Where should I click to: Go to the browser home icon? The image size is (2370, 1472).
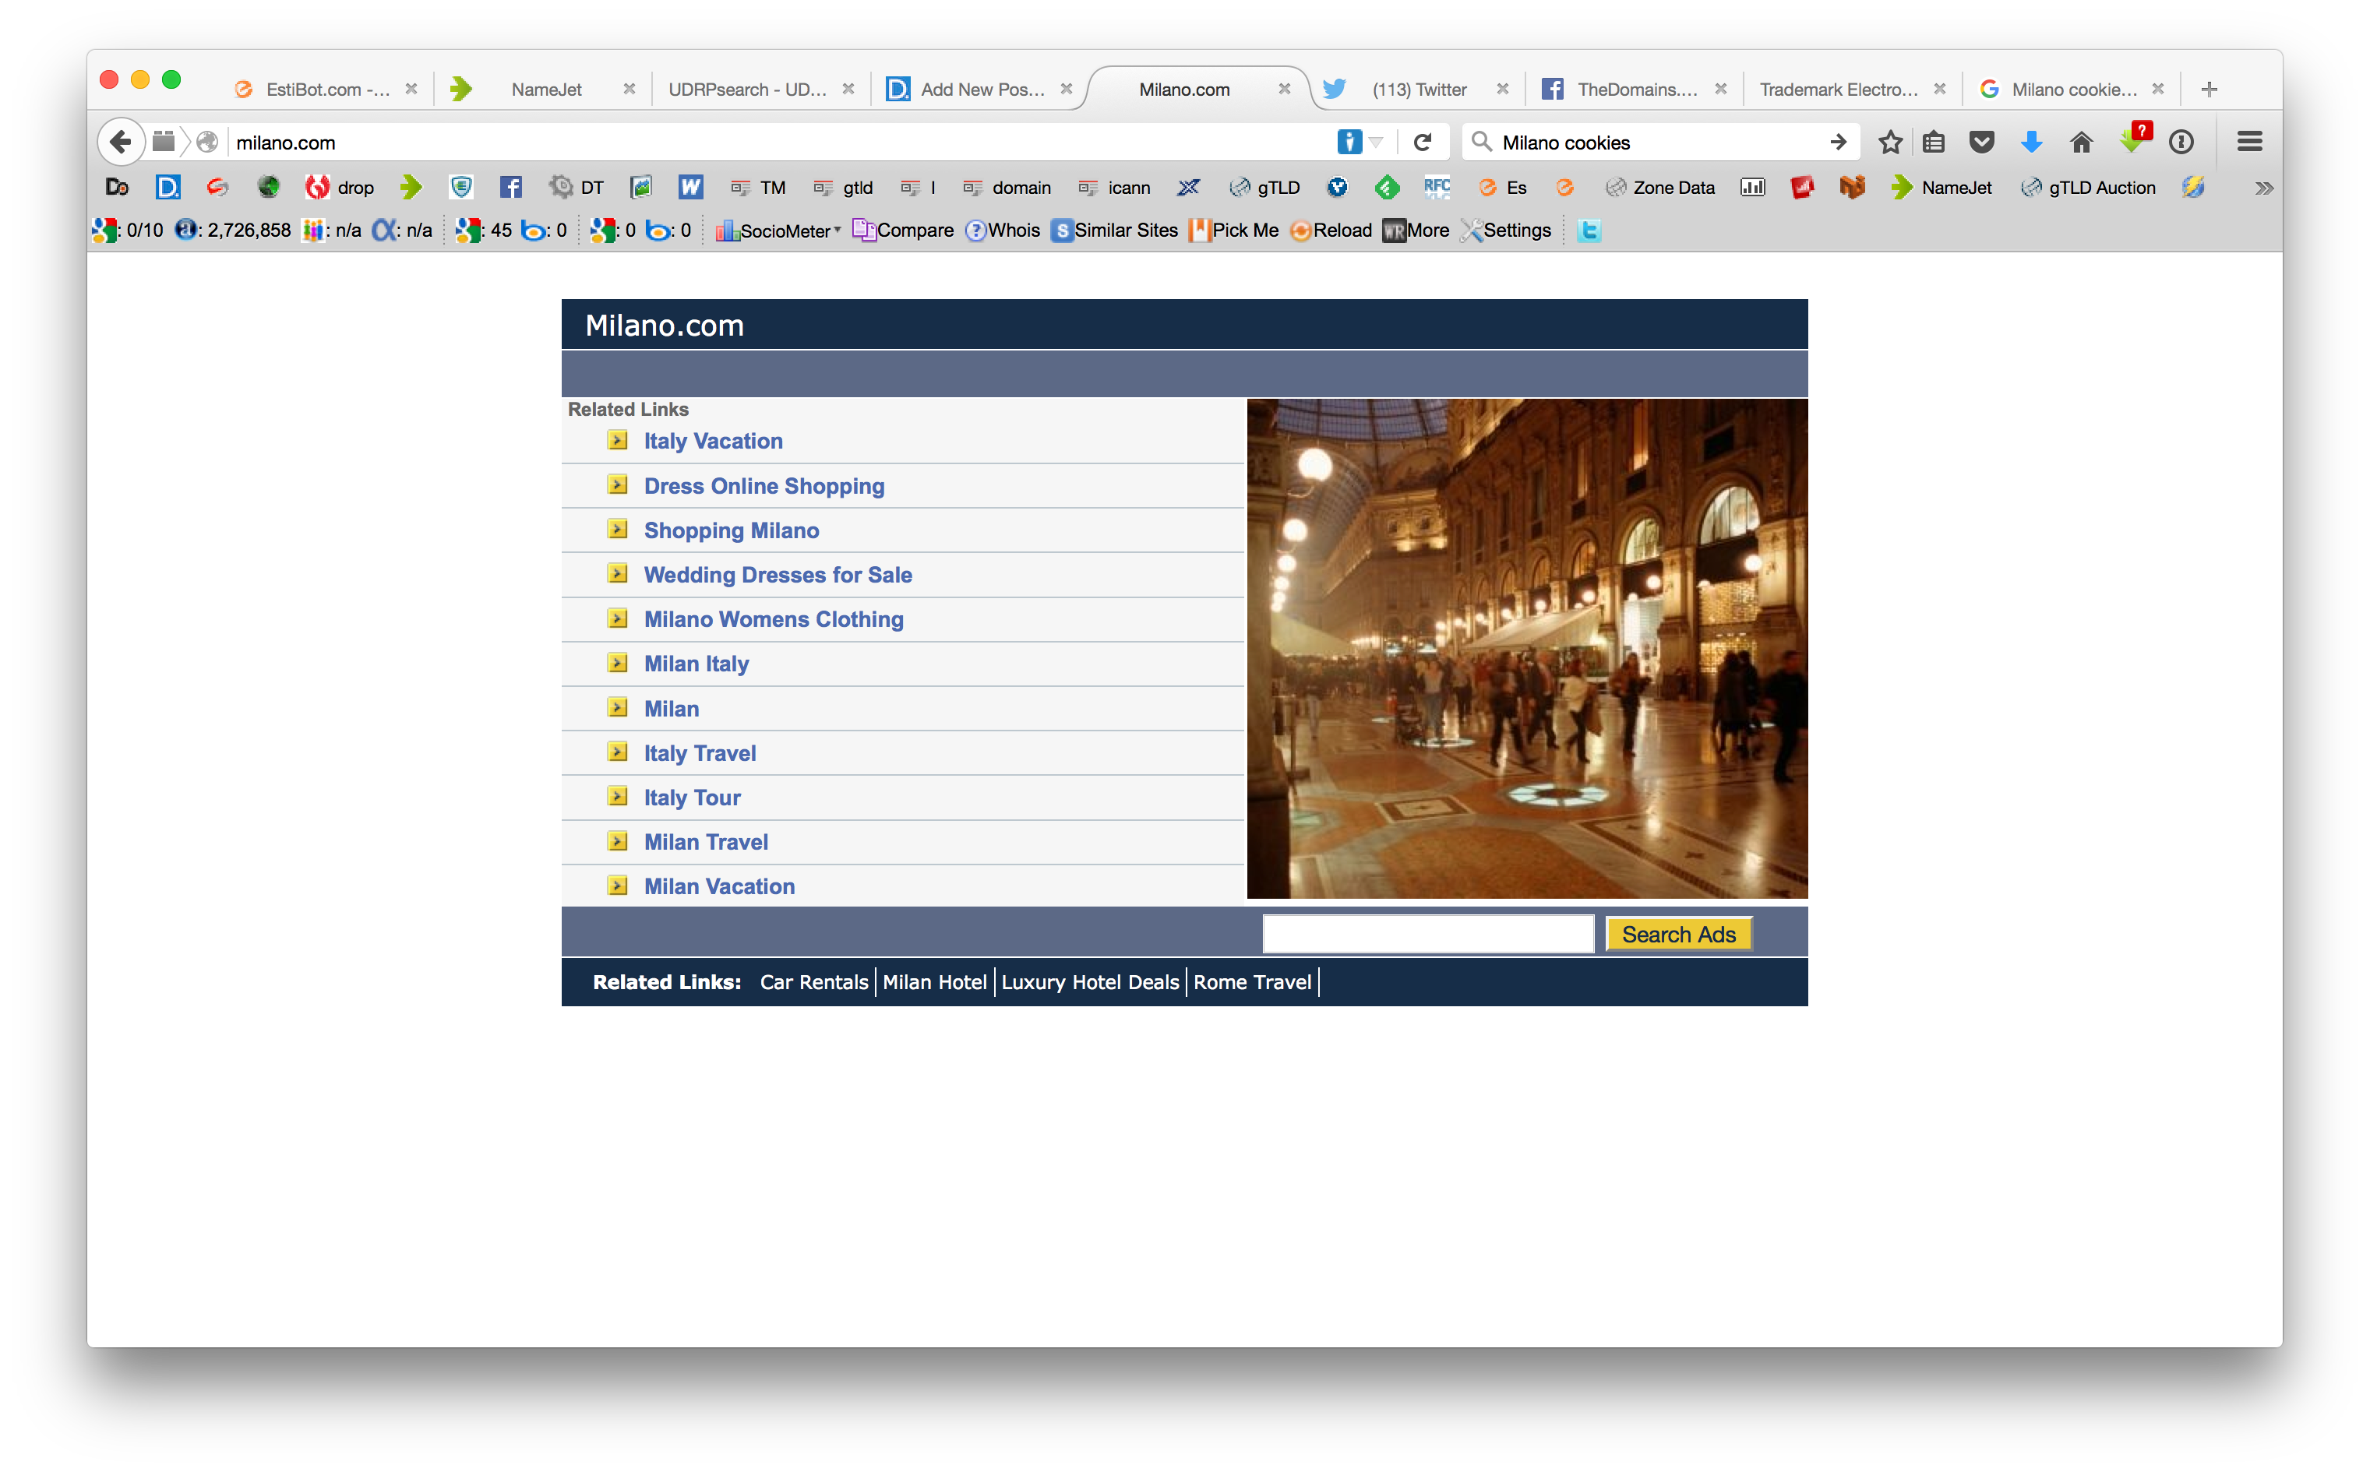[x=2080, y=142]
